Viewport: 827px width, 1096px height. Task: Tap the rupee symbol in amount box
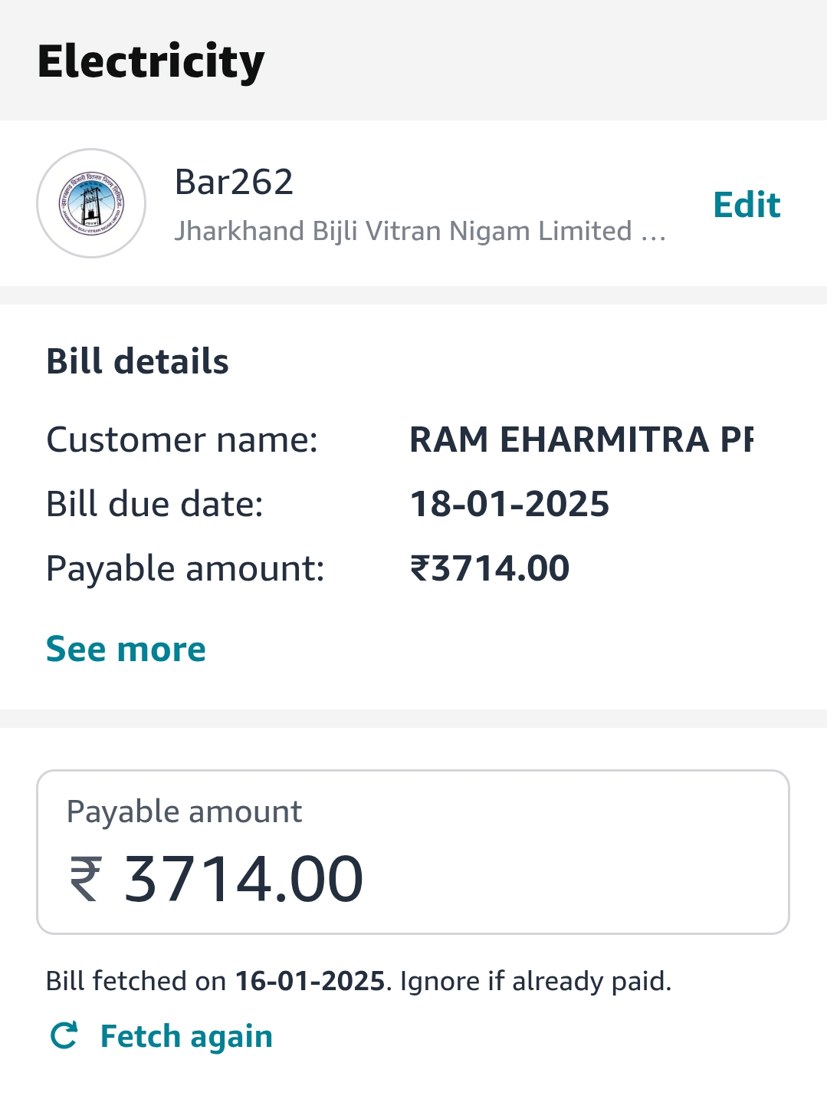pyautogui.click(x=85, y=879)
